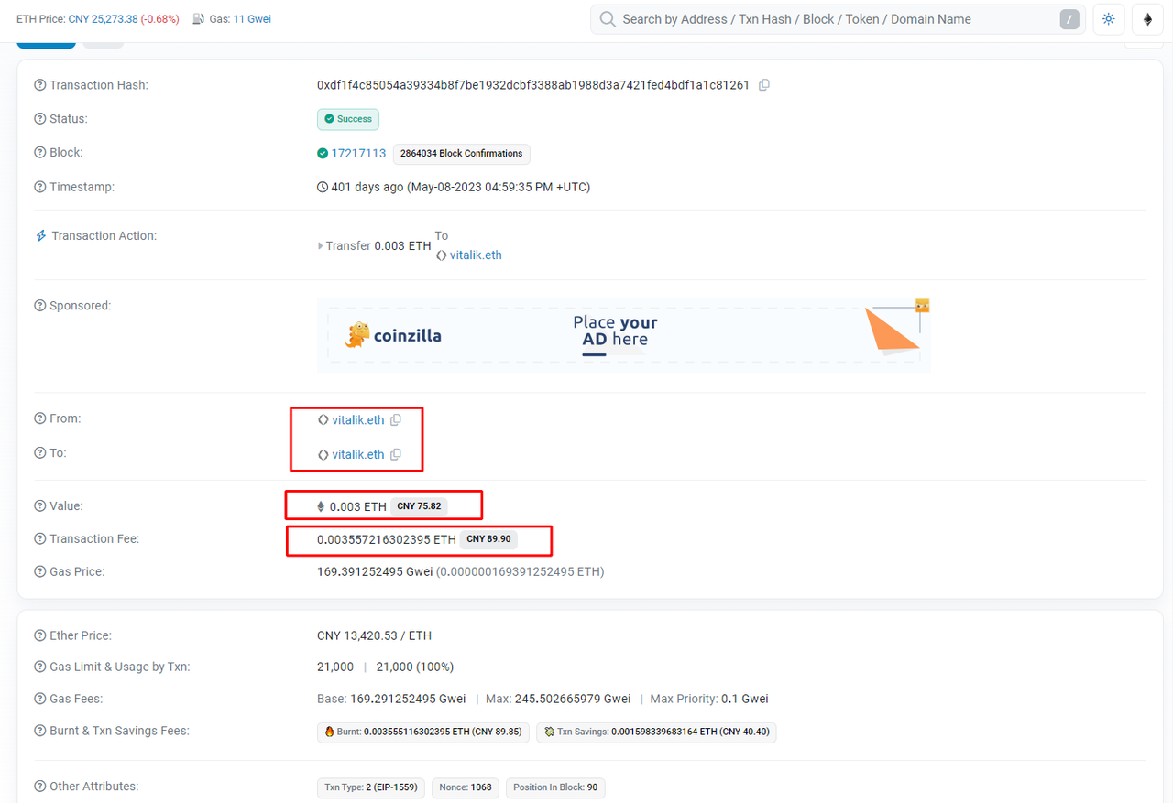Click the Txn Type 2 (EIP-1559) badge

370,787
